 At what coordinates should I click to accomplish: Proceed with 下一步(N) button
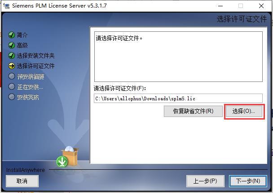[248, 181]
